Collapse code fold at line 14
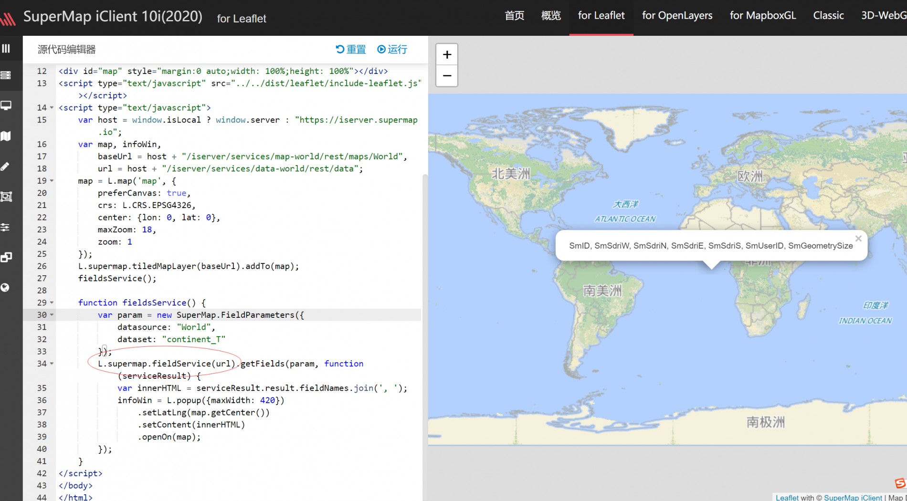The height and width of the screenshot is (501, 907). pos(52,108)
